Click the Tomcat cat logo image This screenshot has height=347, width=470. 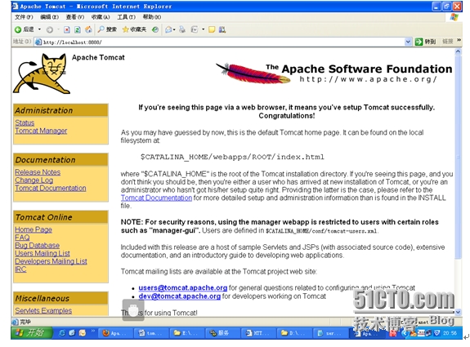pyautogui.click(x=42, y=73)
